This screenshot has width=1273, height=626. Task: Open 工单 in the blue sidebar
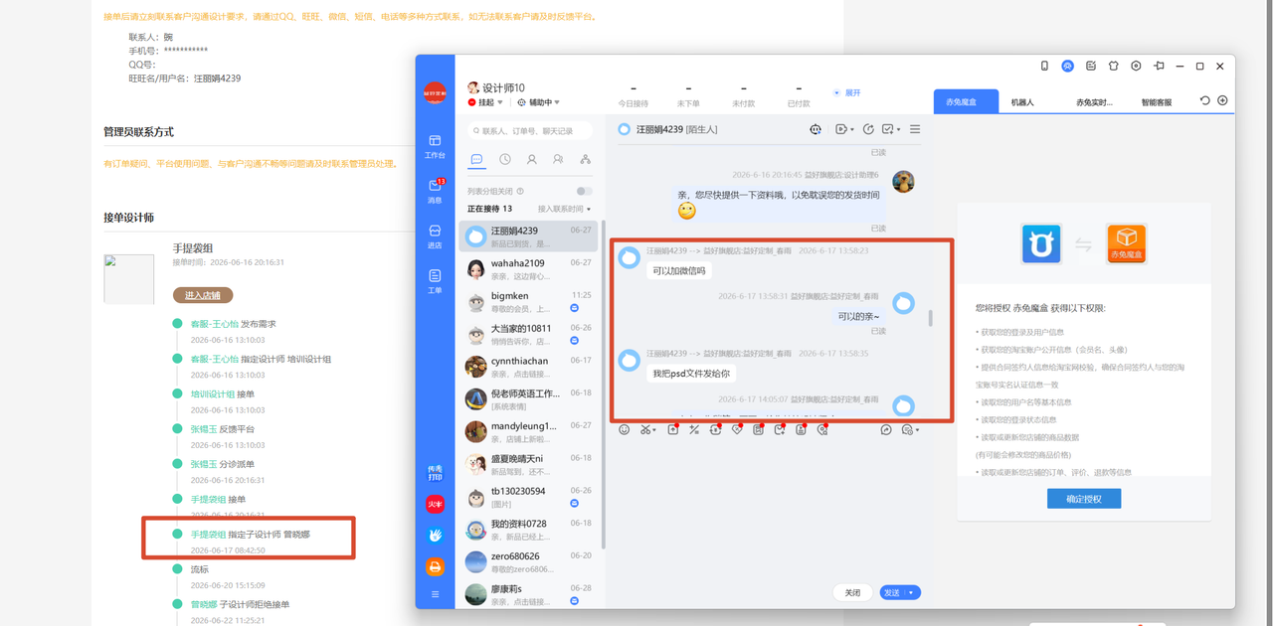[x=435, y=281]
